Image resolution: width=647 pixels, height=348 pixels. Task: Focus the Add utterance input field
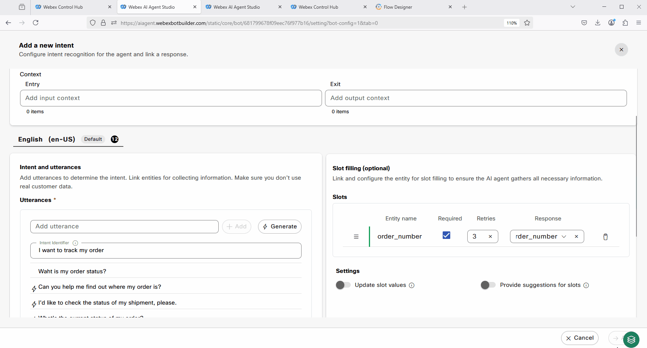click(x=124, y=226)
